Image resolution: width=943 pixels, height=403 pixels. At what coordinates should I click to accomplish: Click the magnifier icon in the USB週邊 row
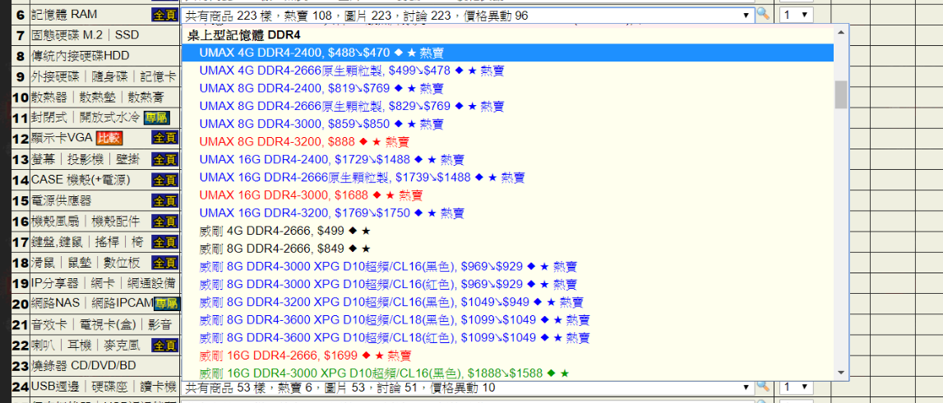click(763, 387)
